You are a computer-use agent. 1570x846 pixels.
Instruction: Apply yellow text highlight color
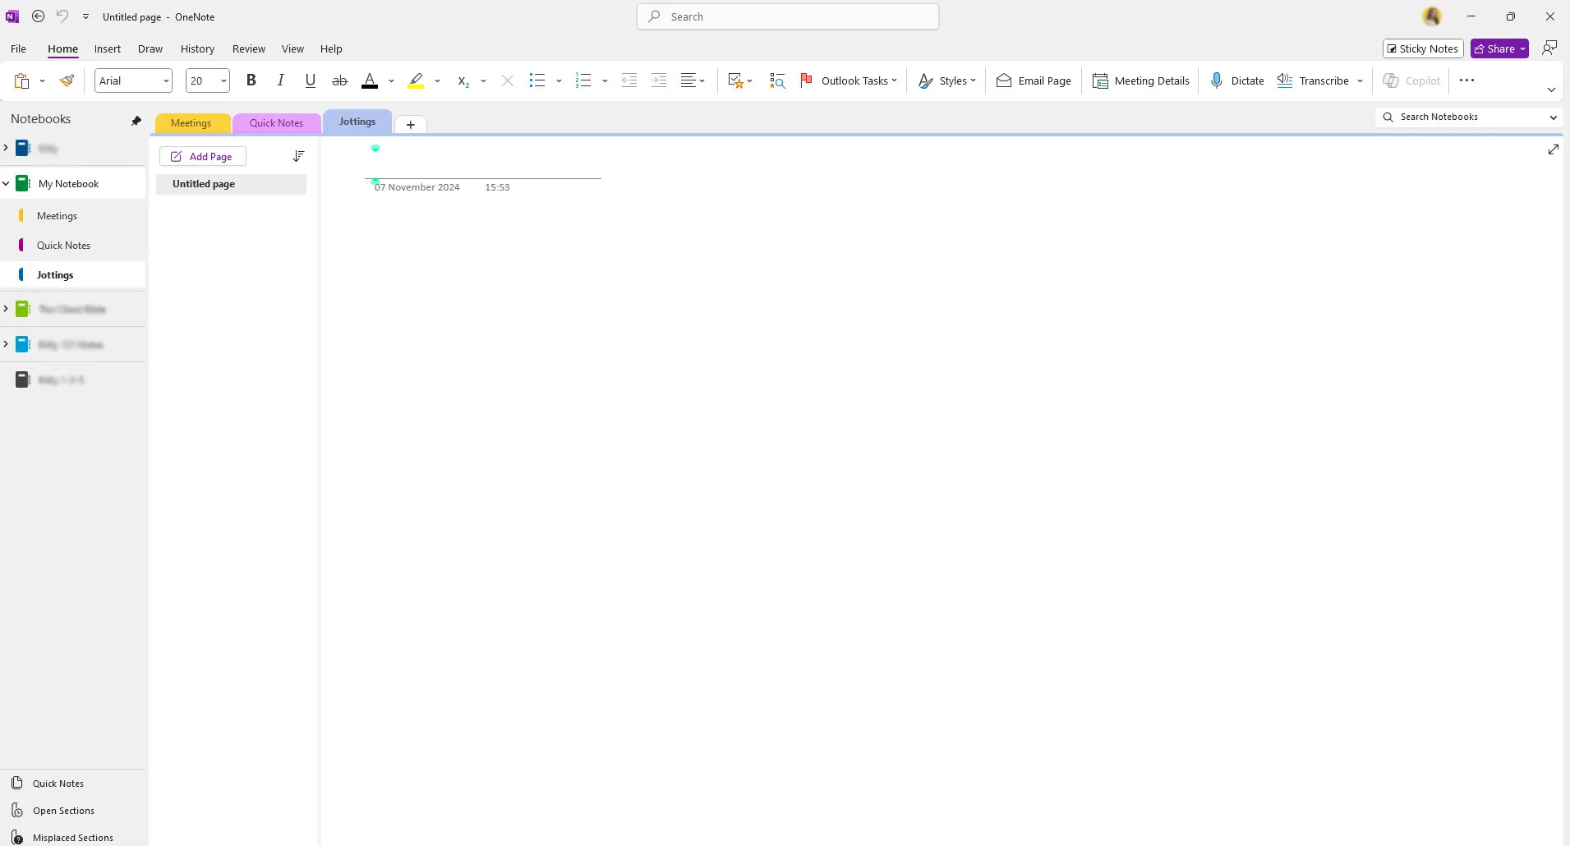[x=416, y=80]
